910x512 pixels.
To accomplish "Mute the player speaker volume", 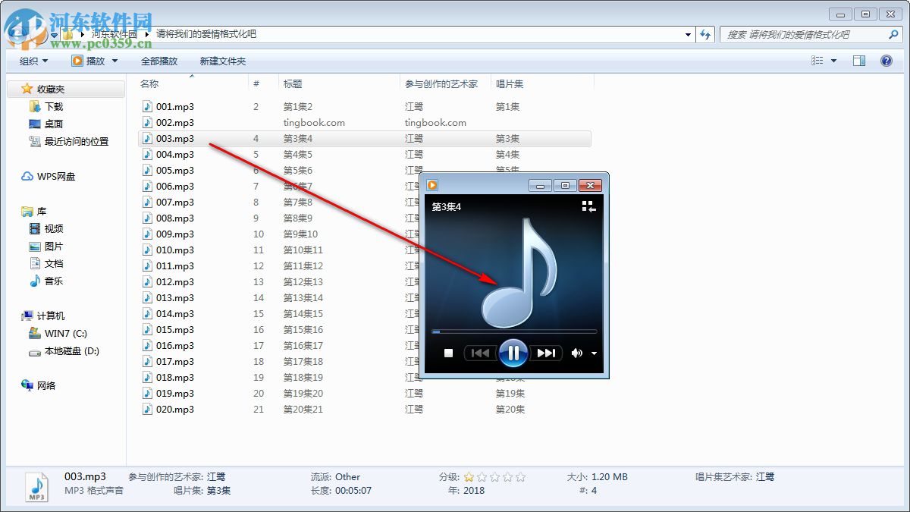I will click(576, 353).
